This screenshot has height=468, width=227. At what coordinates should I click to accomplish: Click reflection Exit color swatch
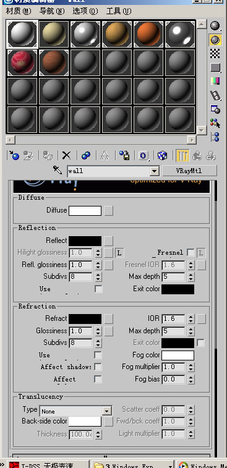point(178,289)
